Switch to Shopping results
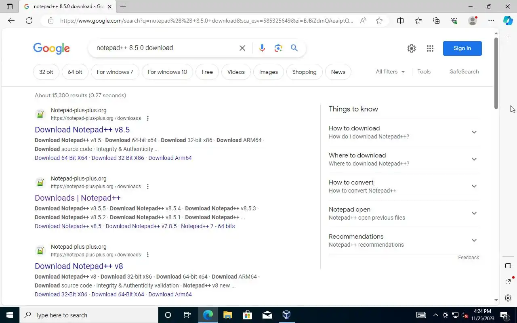Viewport: 517px width, 323px height. (304, 72)
